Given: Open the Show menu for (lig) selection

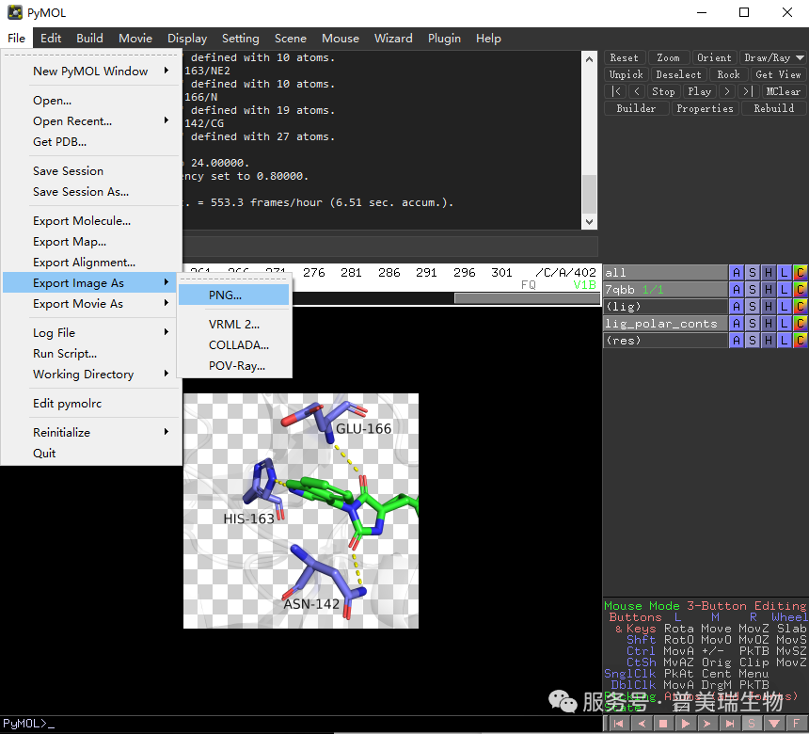Looking at the screenshot, I should (753, 307).
